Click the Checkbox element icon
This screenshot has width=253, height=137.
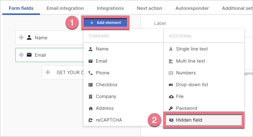(90, 85)
